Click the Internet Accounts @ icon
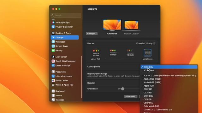Viewport: 202px width, 113px height. 53,76
